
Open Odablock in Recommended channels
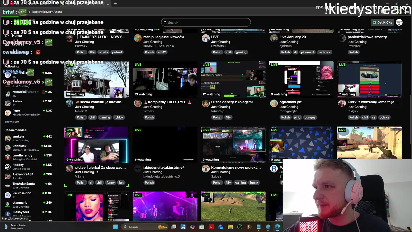(x=28, y=148)
